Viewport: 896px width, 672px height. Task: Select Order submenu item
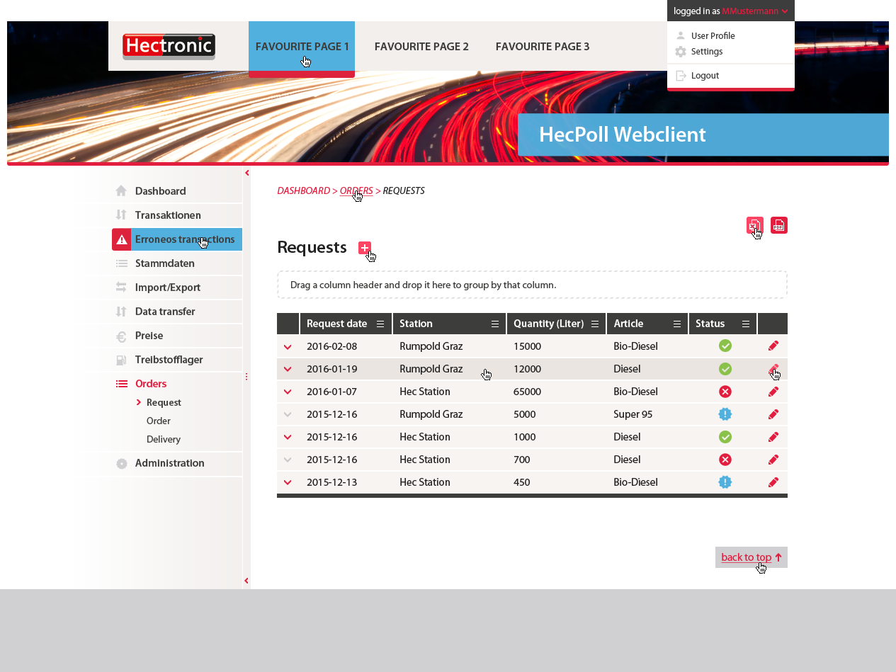tap(159, 421)
